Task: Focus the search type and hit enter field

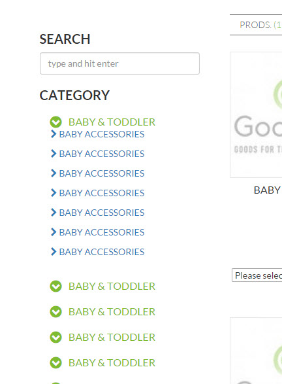Action: click(119, 63)
